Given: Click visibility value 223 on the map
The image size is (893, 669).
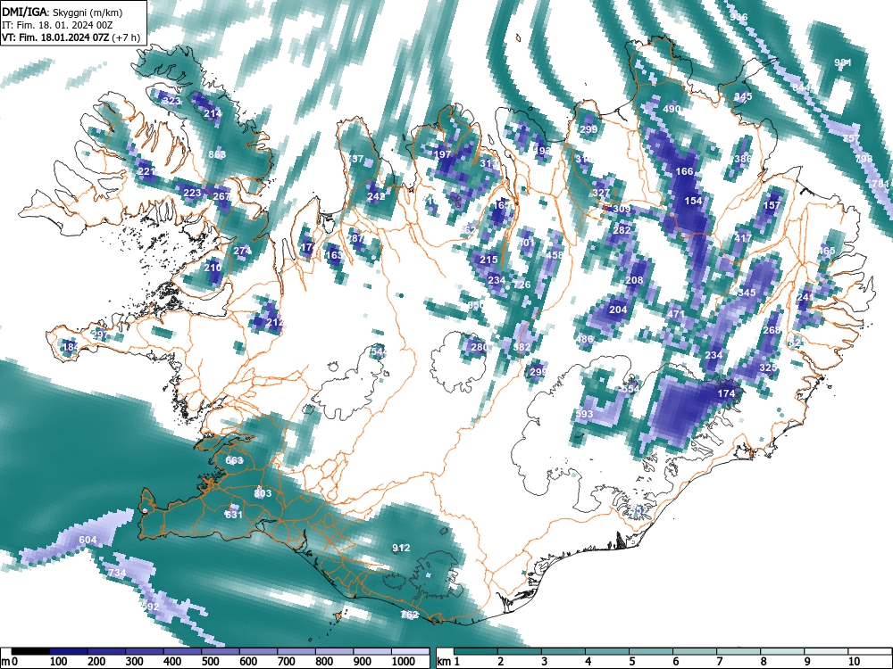Looking at the screenshot, I should (192, 193).
